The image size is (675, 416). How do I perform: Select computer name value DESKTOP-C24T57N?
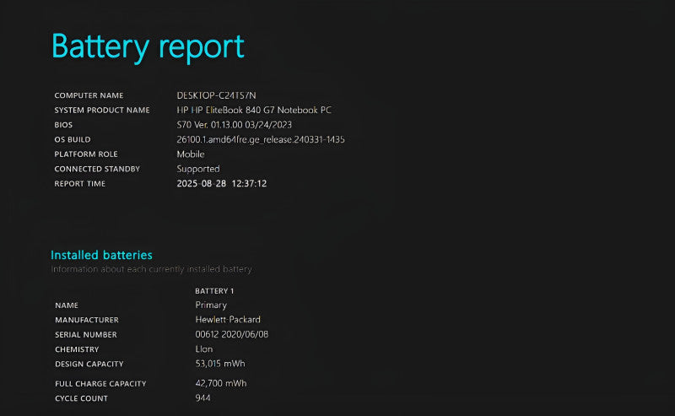[x=216, y=95]
